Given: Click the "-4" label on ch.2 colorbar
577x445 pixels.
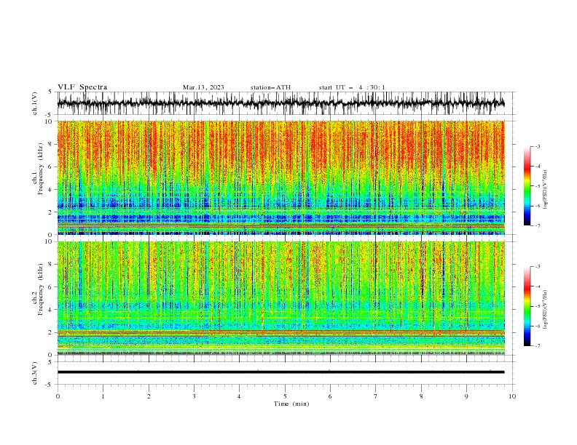Looking at the screenshot, I should pyautogui.click(x=537, y=286).
